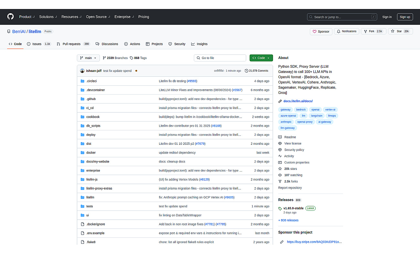Click the Custom properties icon
The height and width of the screenshot is (254, 420).
click(x=280, y=162)
